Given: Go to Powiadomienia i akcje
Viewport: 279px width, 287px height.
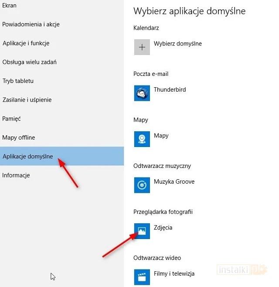Looking at the screenshot, I should (31, 24).
